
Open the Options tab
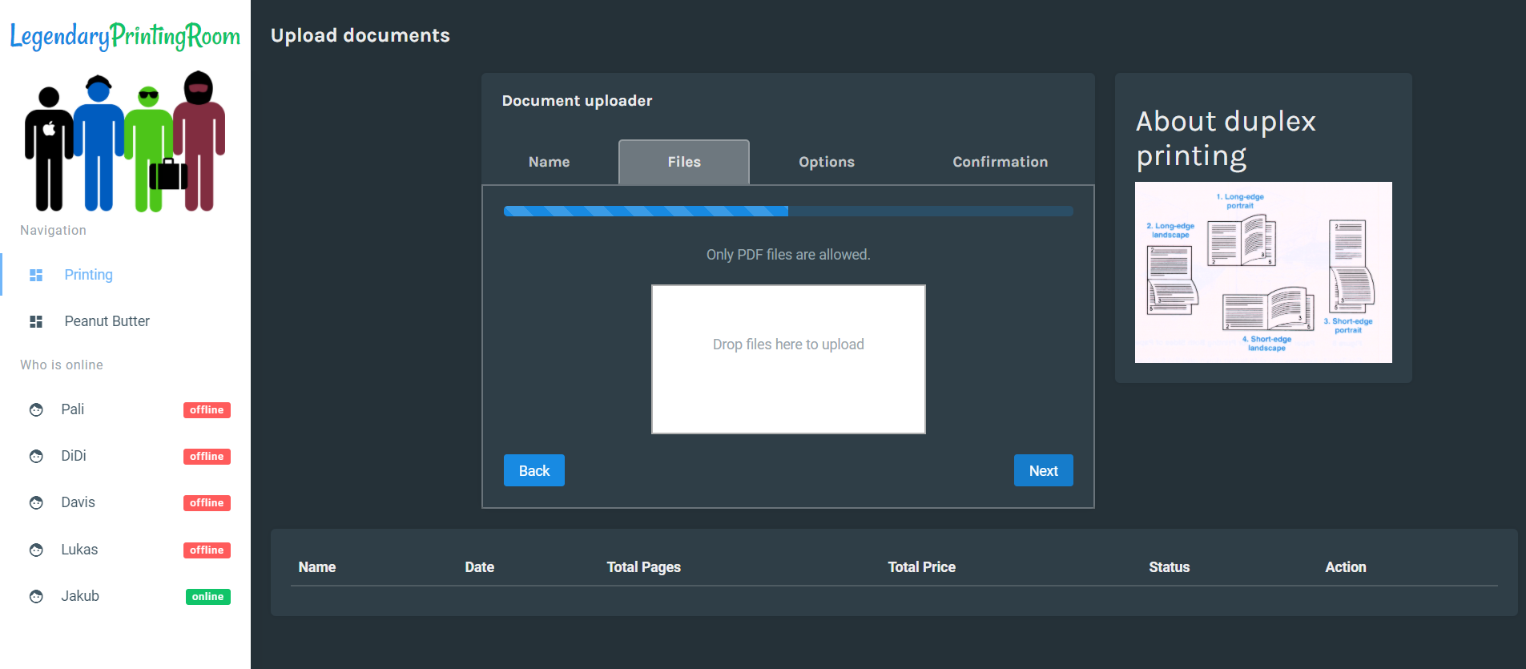826,162
